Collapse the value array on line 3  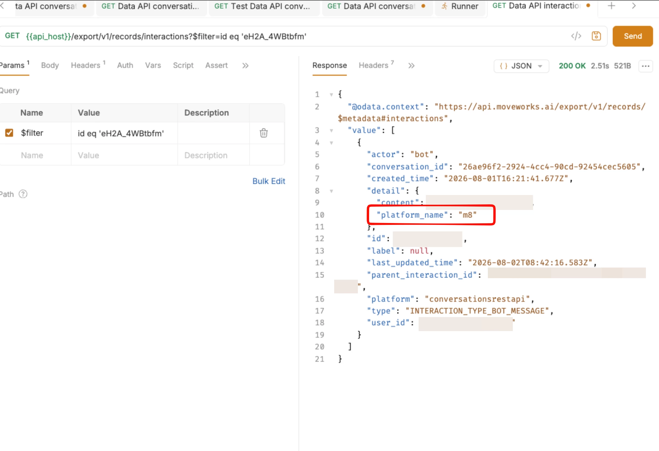pyautogui.click(x=331, y=131)
